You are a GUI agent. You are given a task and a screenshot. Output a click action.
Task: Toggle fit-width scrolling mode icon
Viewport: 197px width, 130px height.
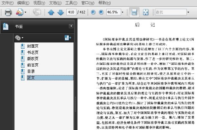pyautogui.click(x=134, y=12)
